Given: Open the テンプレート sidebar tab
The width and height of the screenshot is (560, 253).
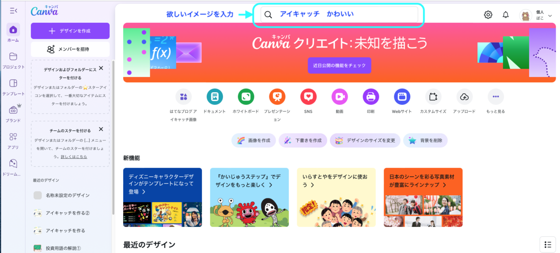Looking at the screenshot, I should 13,87.
